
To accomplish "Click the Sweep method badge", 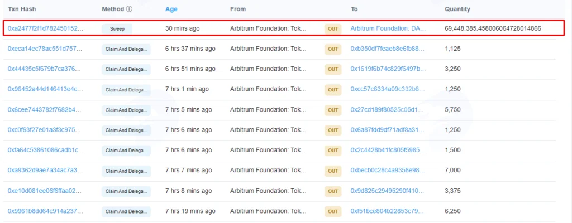I will coord(117,29).
